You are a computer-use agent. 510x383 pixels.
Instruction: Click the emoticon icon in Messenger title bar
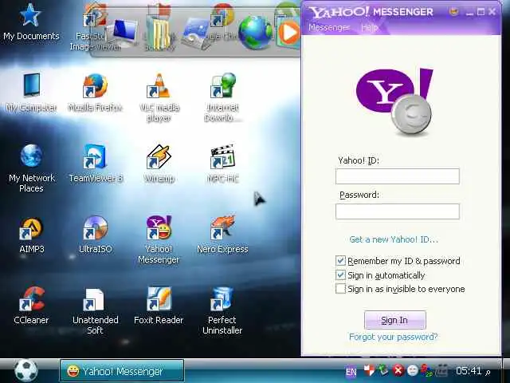pyautogui.click(x=453, y=12)
